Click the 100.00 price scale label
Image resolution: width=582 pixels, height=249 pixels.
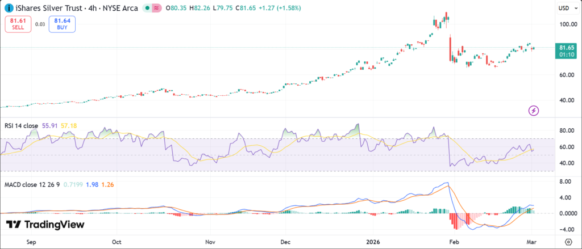[566, 24]
